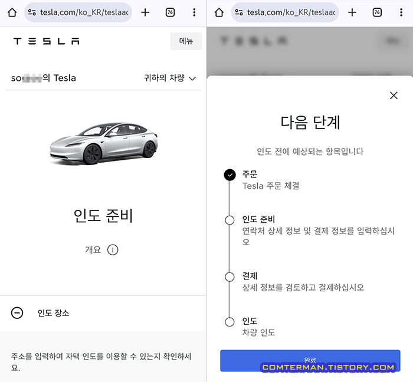Open three-dot browser menu in left screen

pyautogui.click(x=194, y=12)
